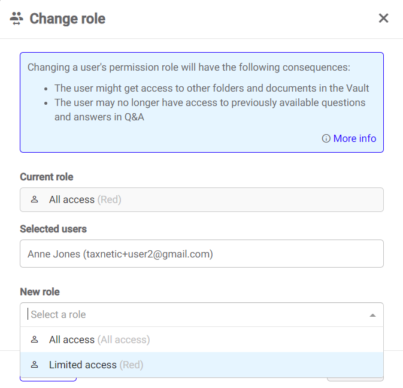This screenshot has height=388, width=403.
Task: Click the Selected users field with Anne Jones
Action: click(x=201, y=254)
